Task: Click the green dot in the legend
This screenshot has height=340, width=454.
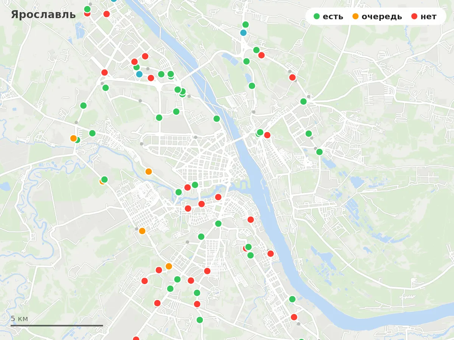Action: (x=317, y=16)
